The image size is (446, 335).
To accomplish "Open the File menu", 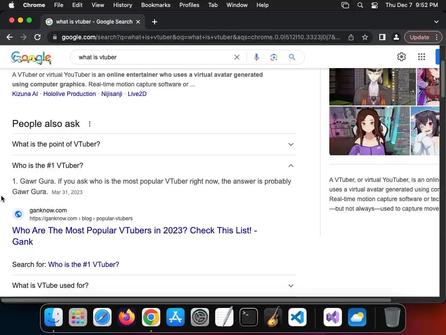I will pos(59,5).
